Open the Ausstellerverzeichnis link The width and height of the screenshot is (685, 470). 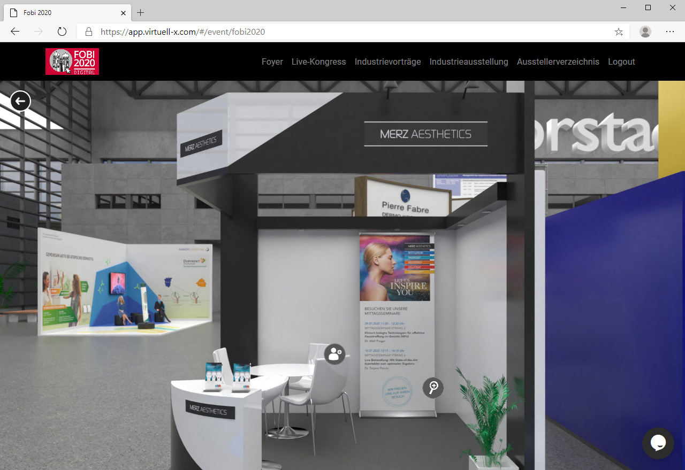pyautogui.click(x=558, y=61)
